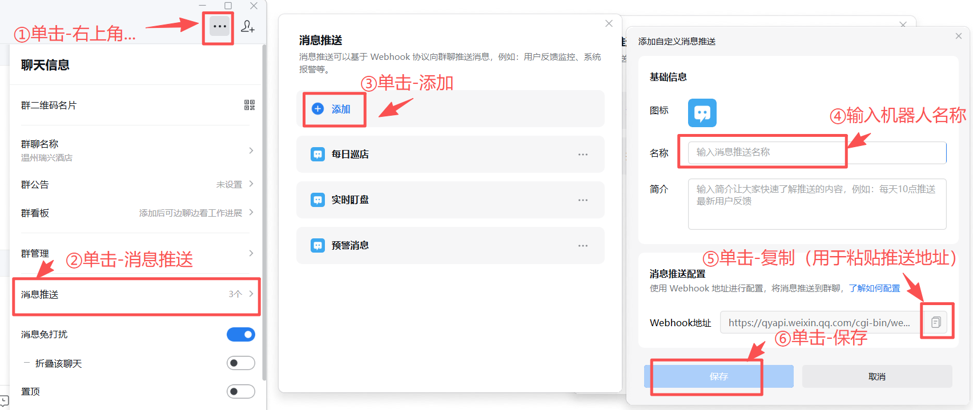973x410 pixels.
Task: Click 添加后可边聊边看工作进展 hint text
Action: pos(191,213)
